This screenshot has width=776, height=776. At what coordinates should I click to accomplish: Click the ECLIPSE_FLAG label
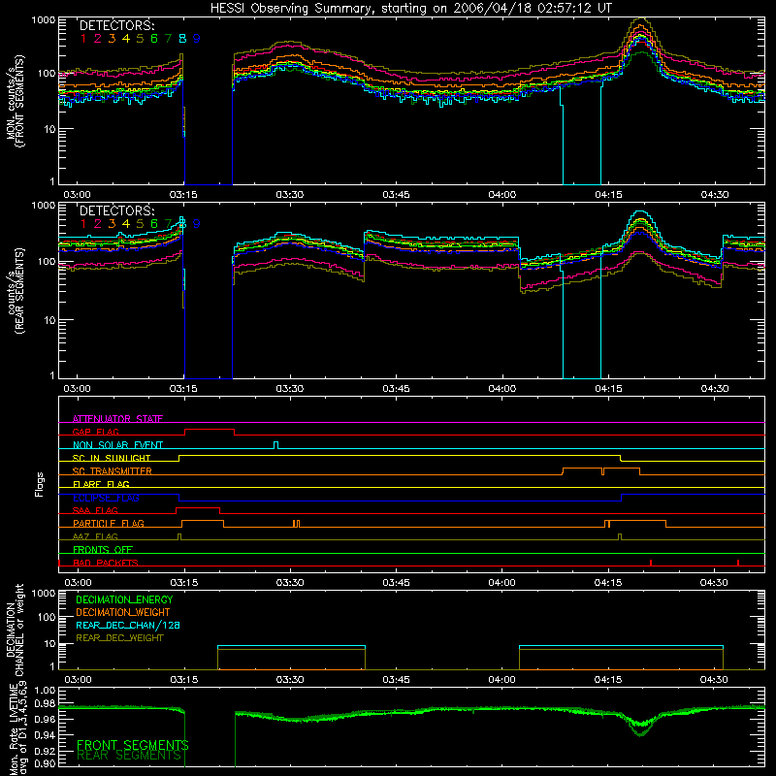tap(106, 498)
